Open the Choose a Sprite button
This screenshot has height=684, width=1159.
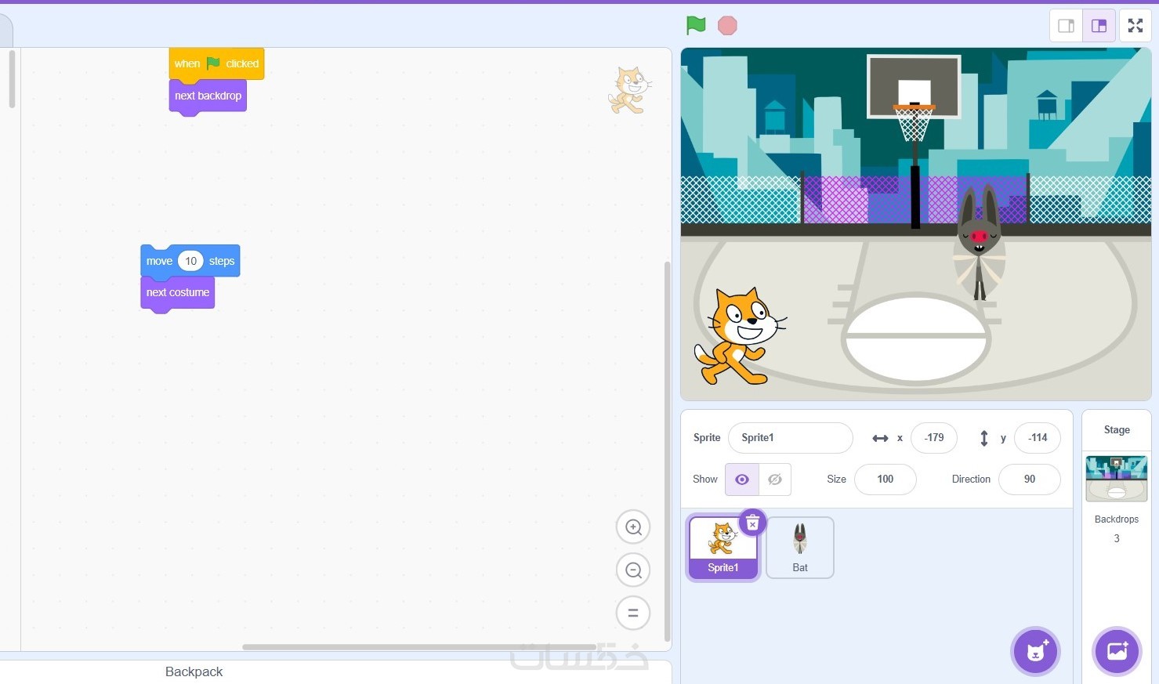pos(1036,651)
